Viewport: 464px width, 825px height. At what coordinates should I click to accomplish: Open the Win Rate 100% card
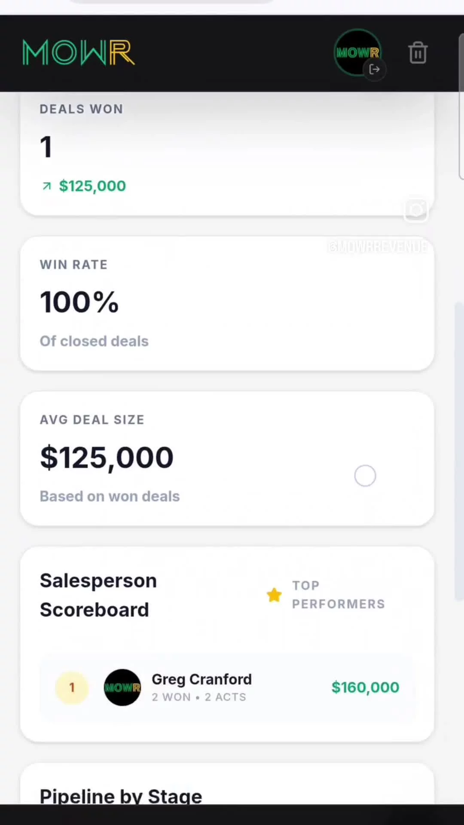coord(227,303)
